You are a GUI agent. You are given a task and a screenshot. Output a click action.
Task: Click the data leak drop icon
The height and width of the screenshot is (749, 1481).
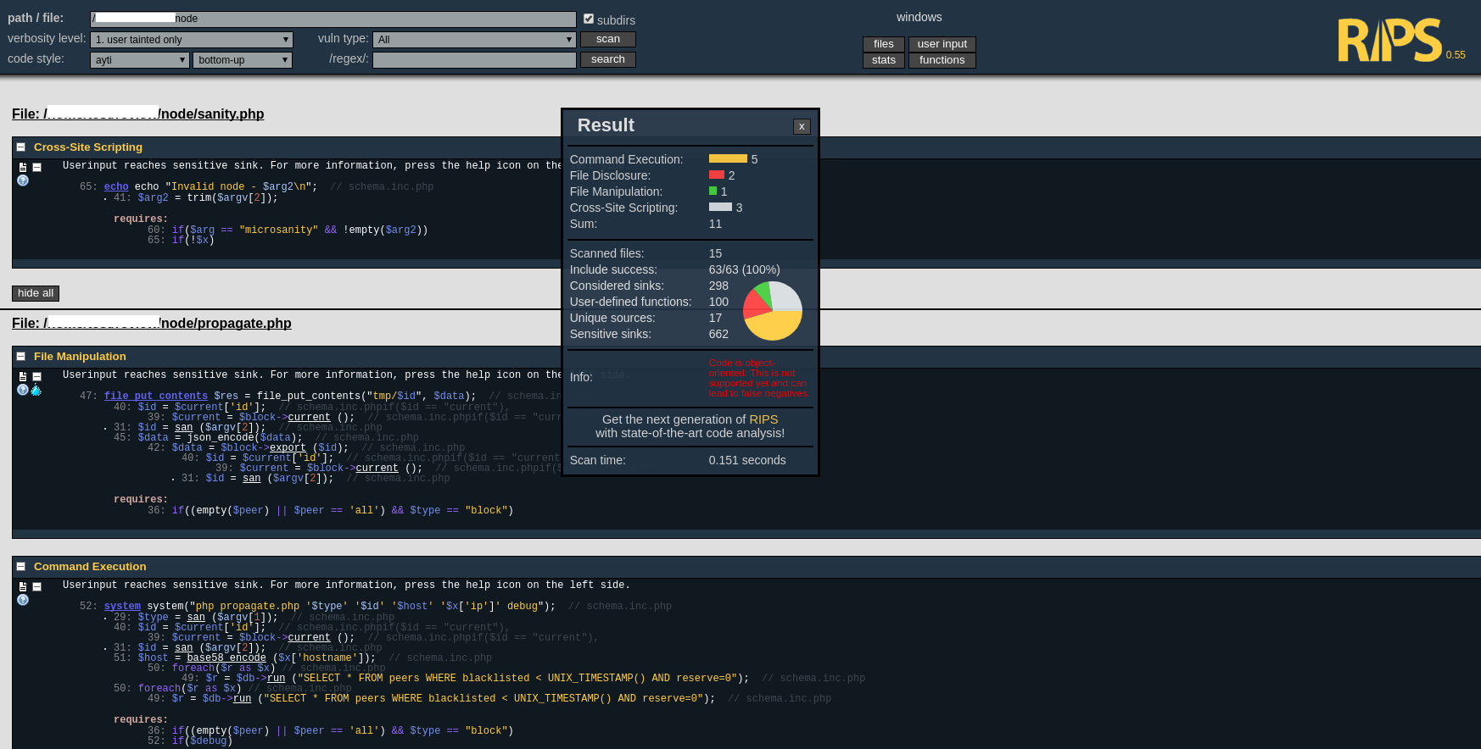pos(36,390)
